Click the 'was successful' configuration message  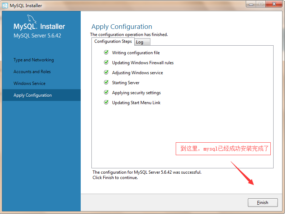pyautogui.click(x=147, y=172)
